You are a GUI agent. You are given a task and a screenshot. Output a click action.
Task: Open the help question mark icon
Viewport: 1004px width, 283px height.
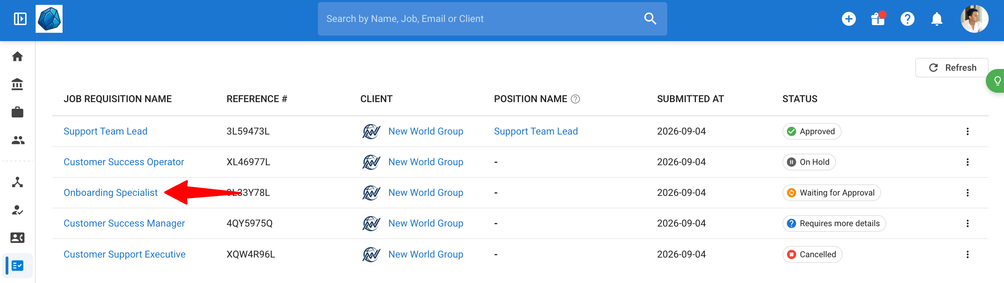pyautogui.click(x=907, y=19)
